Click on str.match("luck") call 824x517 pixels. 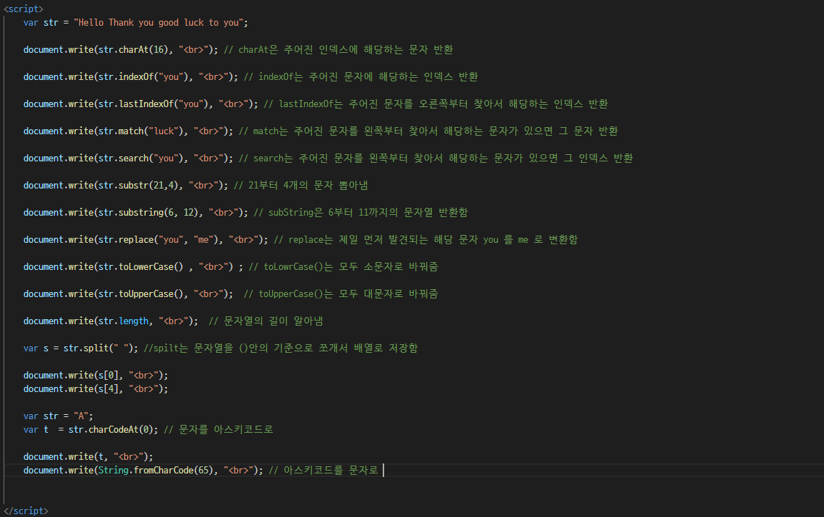pos(141,131)
